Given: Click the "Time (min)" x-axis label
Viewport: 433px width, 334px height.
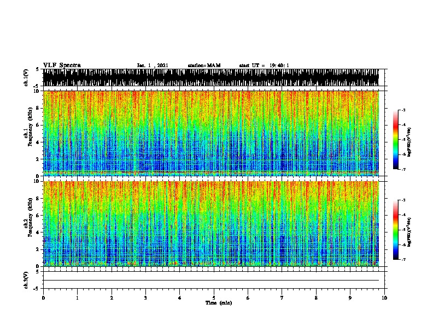Looking at the screenshot, I should point(219,303).
